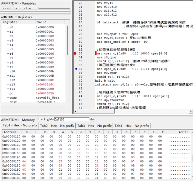Click the red 0B byte in row 0x00008180
This screenshot has height=181, width=193.
tap(133, 165)
